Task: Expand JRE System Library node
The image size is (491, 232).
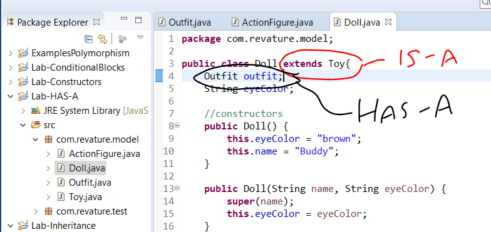Action: click(23, 111)
